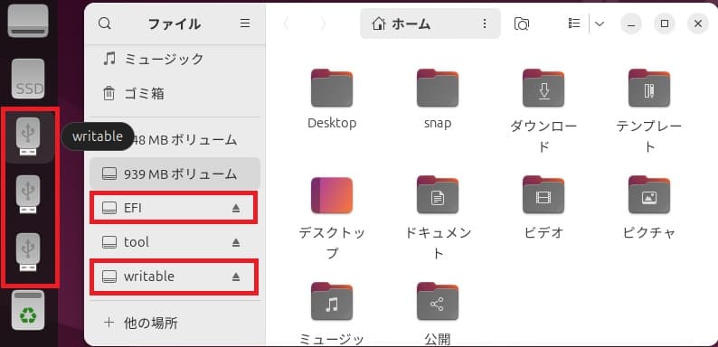Click the search folder icon in header

tap(522, 23)
